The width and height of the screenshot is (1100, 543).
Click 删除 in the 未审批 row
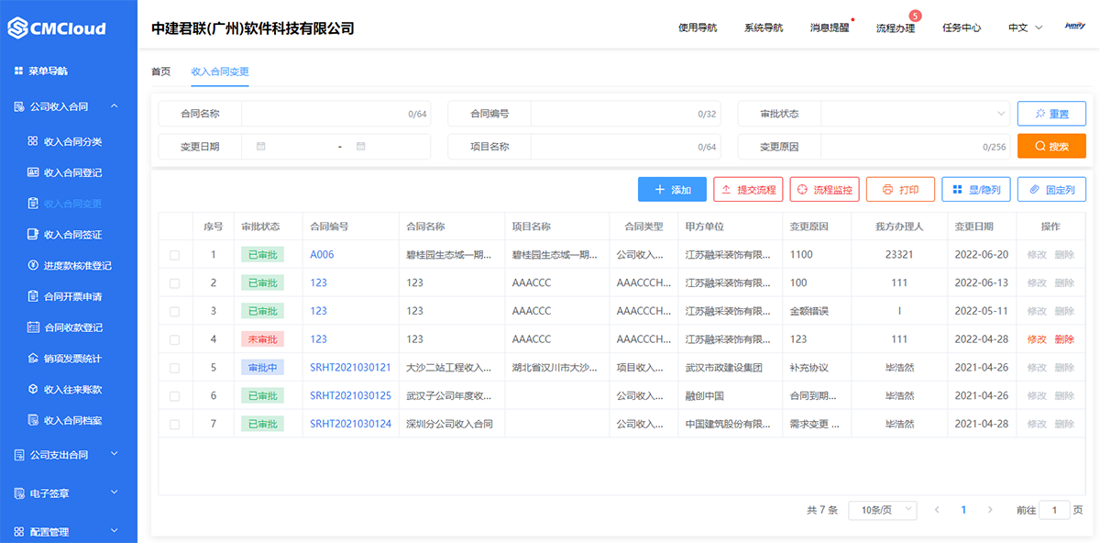1064,339
